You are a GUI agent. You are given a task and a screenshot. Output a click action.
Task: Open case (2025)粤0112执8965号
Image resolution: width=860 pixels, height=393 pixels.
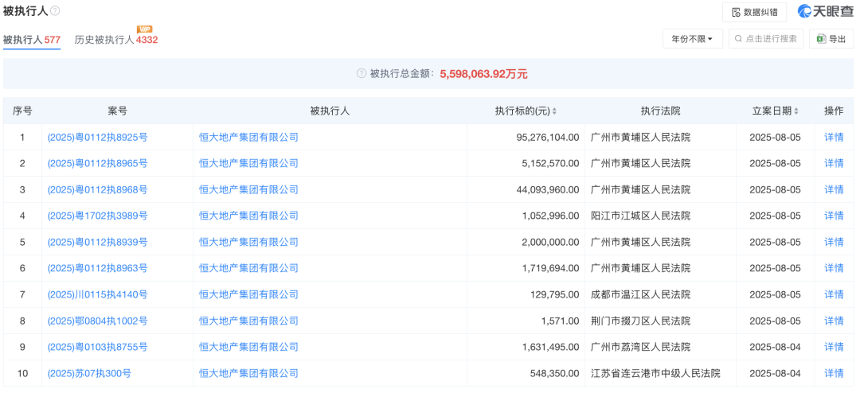pyautogui.click(x=98, y=163)
